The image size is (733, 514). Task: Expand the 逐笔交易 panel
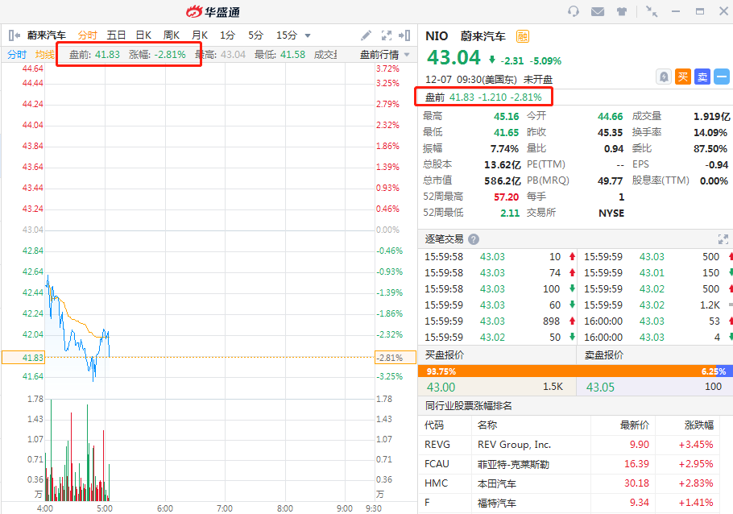click(723, 239)
